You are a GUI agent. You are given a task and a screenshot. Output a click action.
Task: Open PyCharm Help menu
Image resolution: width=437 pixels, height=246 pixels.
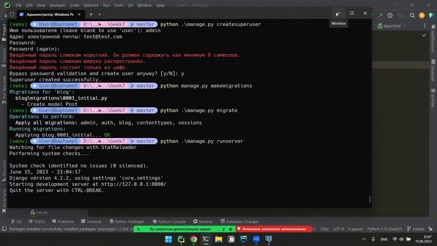tap(160, 5)
